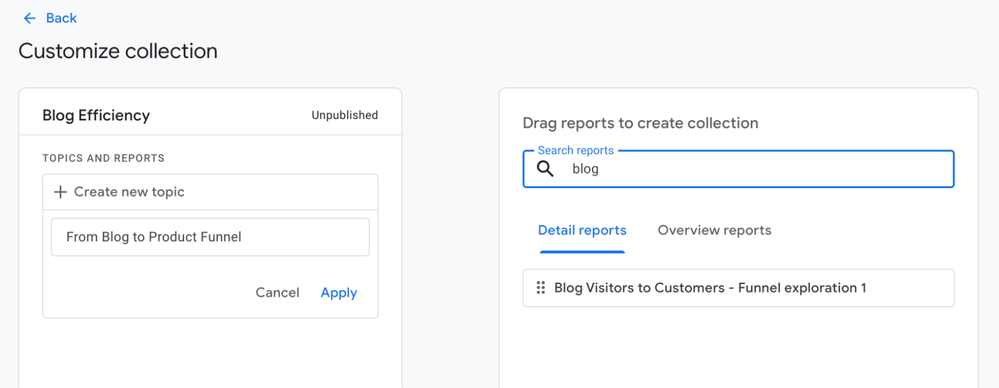The image size is (999, 388).
Task: Switch to the Detail reports tab
Action: tap(582, 231)
